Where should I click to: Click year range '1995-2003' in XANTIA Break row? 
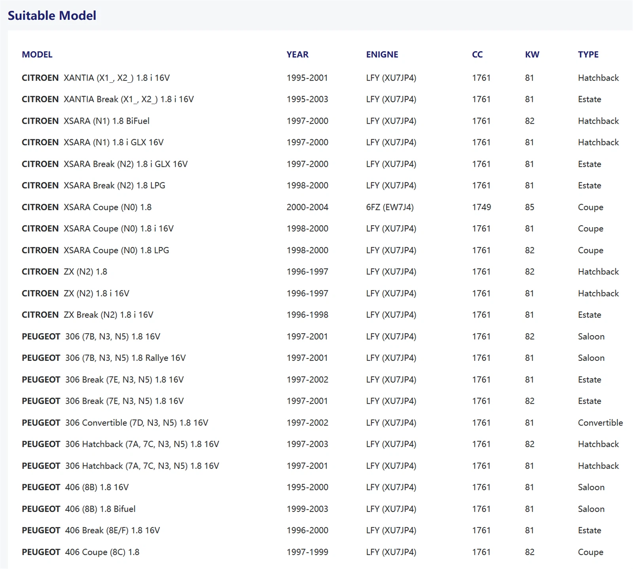click(x=307, y=99)
